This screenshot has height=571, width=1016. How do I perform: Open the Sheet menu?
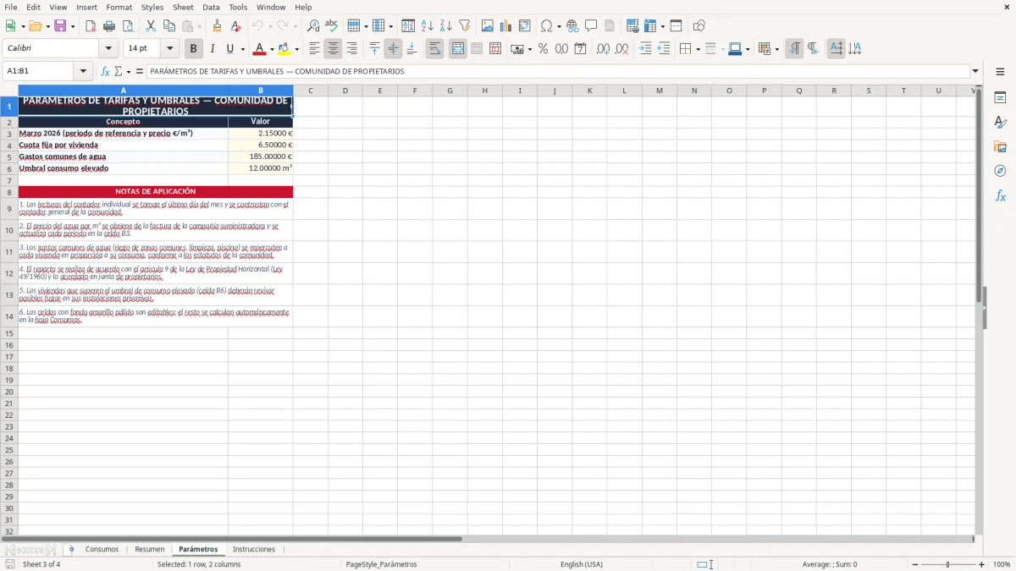183,7
